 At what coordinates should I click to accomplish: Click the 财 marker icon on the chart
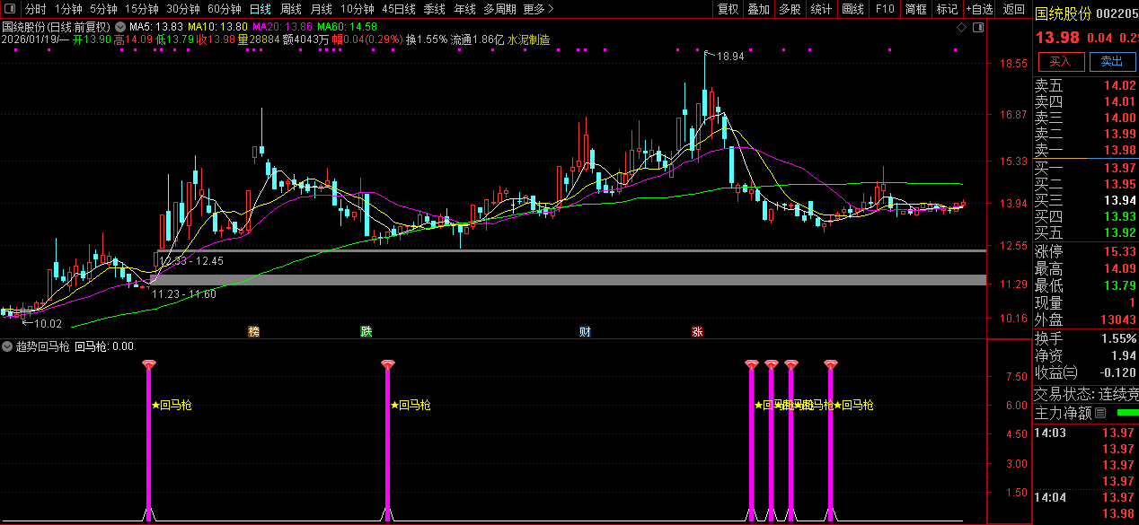tap(585, 332)
